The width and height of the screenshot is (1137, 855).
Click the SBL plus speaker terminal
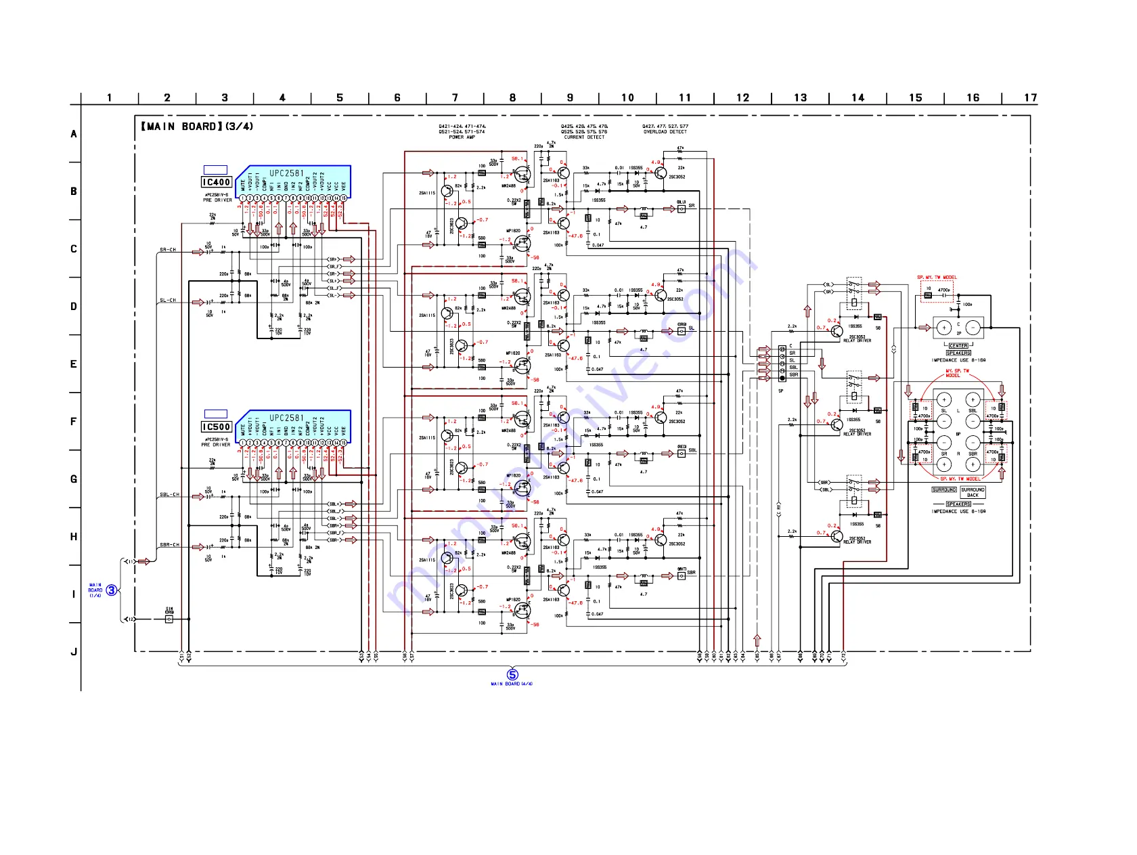pyautogui.click(x=973, y=400)
